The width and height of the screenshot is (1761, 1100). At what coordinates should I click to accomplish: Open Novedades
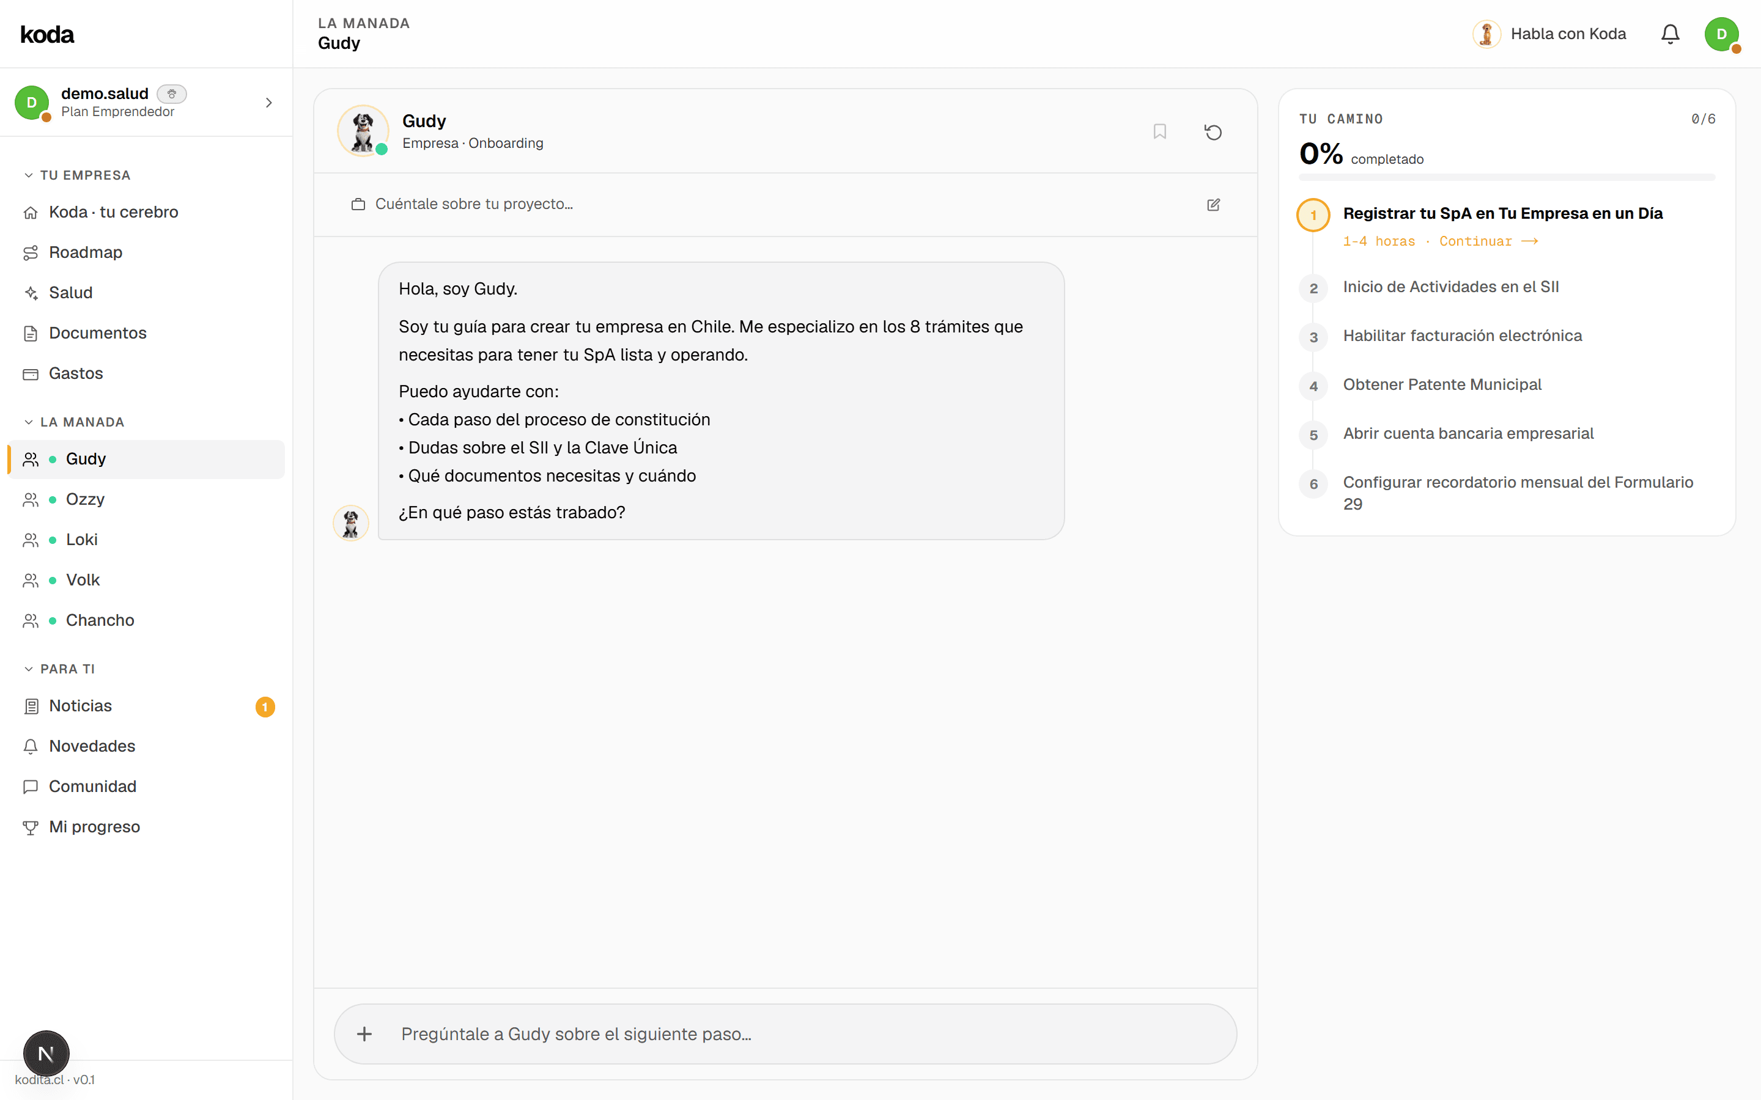(146, 746)
